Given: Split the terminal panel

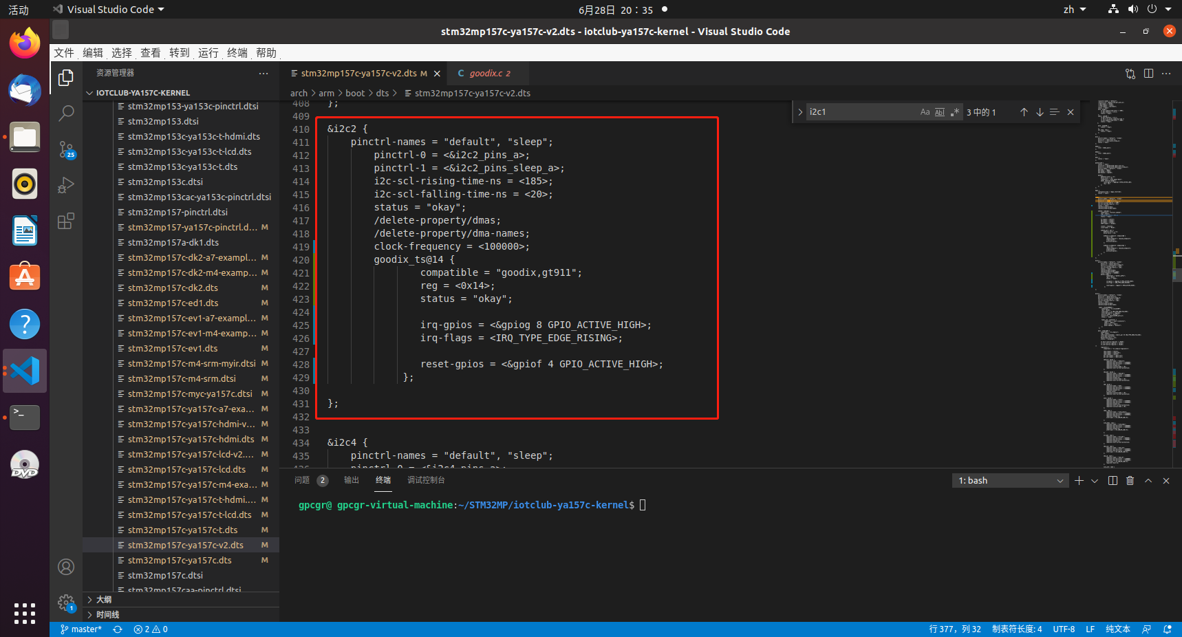Looking at the screenshot, I should 1113,481.
